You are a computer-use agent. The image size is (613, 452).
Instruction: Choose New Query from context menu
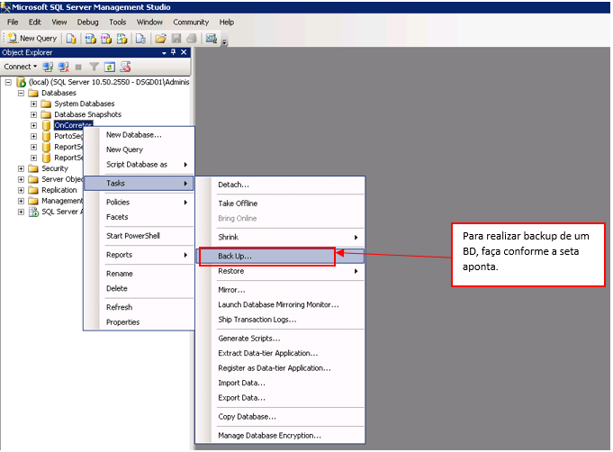(x=140, y=149)
